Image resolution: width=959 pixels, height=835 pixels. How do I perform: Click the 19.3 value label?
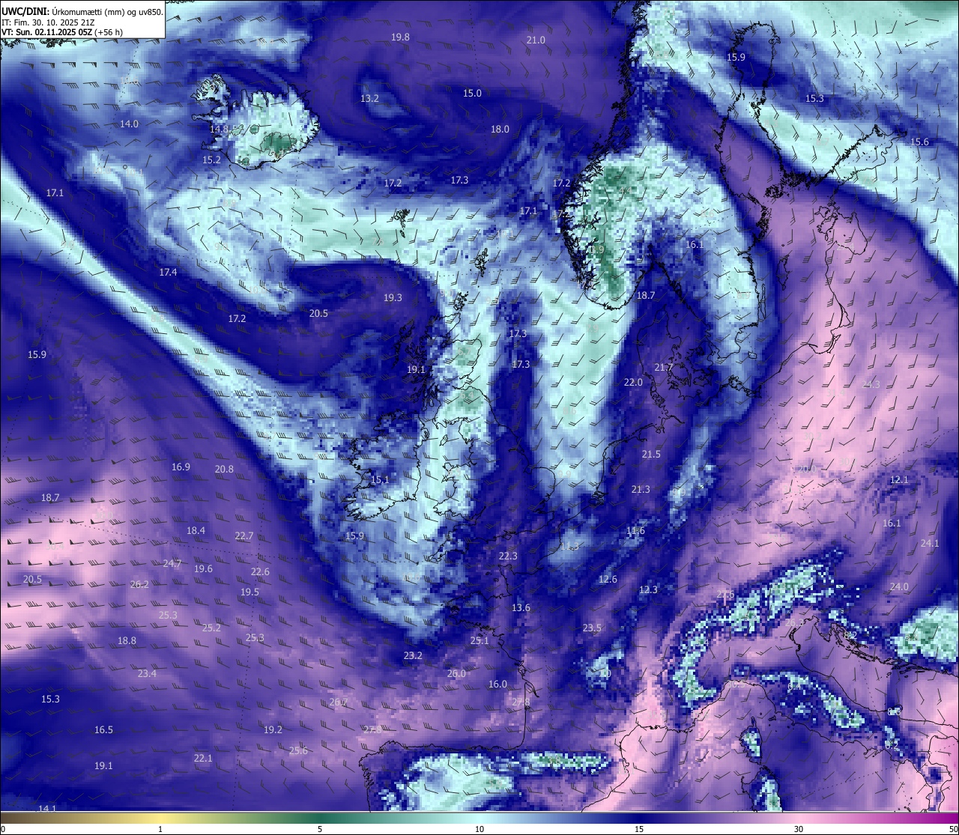[393, 298]
